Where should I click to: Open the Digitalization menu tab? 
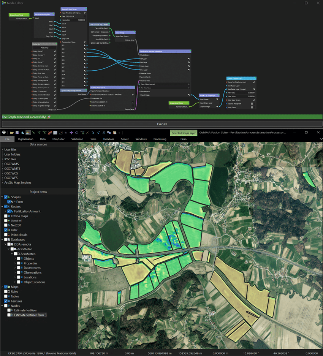[x=26, y=139]
